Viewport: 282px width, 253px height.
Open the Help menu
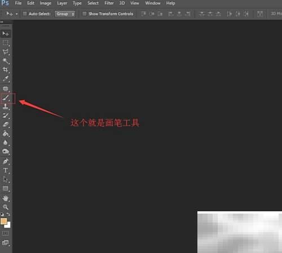(170, 3)
